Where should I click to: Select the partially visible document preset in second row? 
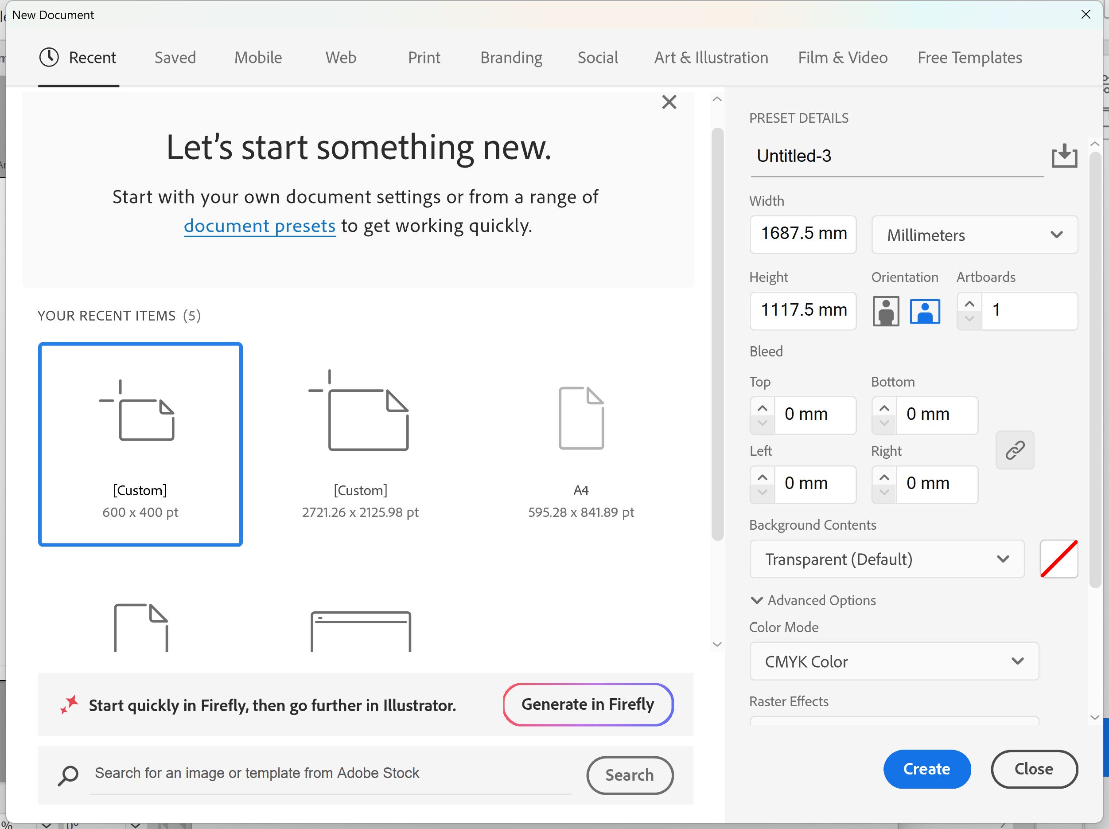[140, 628]
